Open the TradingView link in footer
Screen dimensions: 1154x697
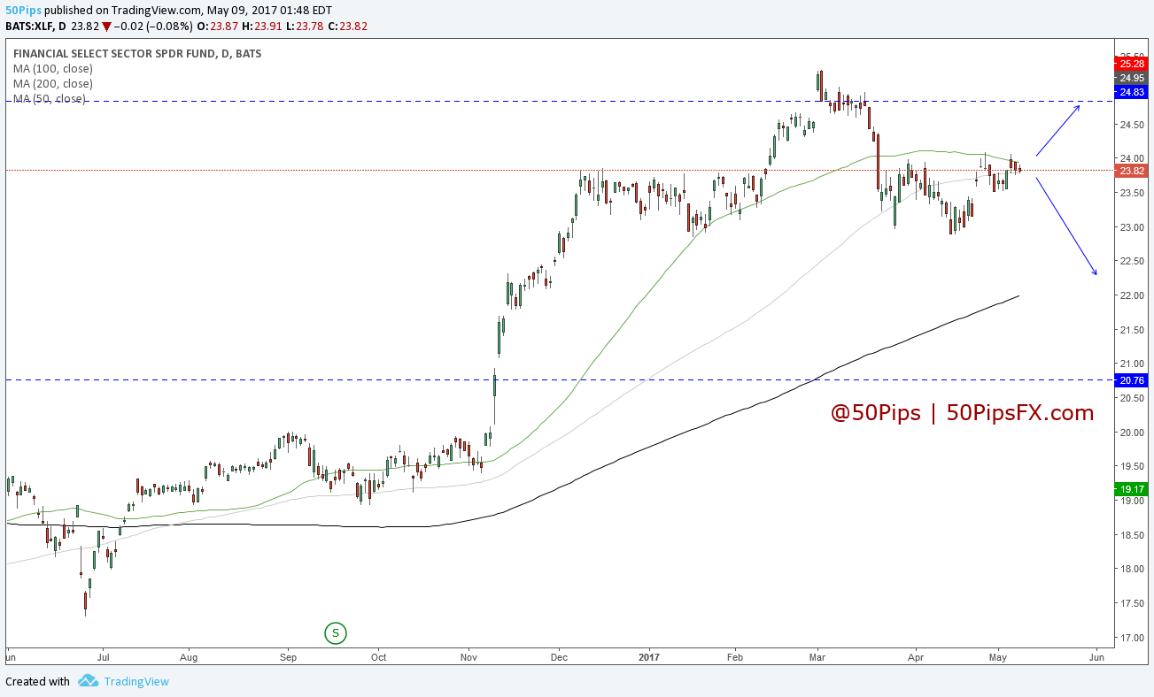136,681
